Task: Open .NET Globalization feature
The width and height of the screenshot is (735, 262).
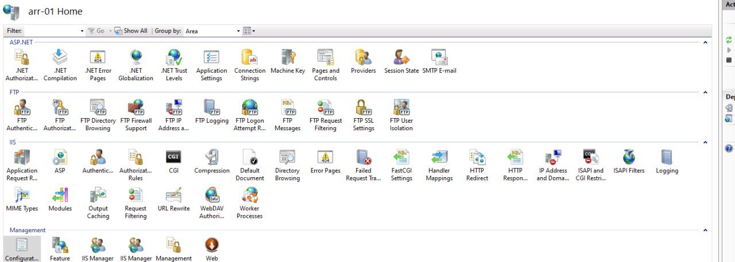Action: click(x=136, y=65)
